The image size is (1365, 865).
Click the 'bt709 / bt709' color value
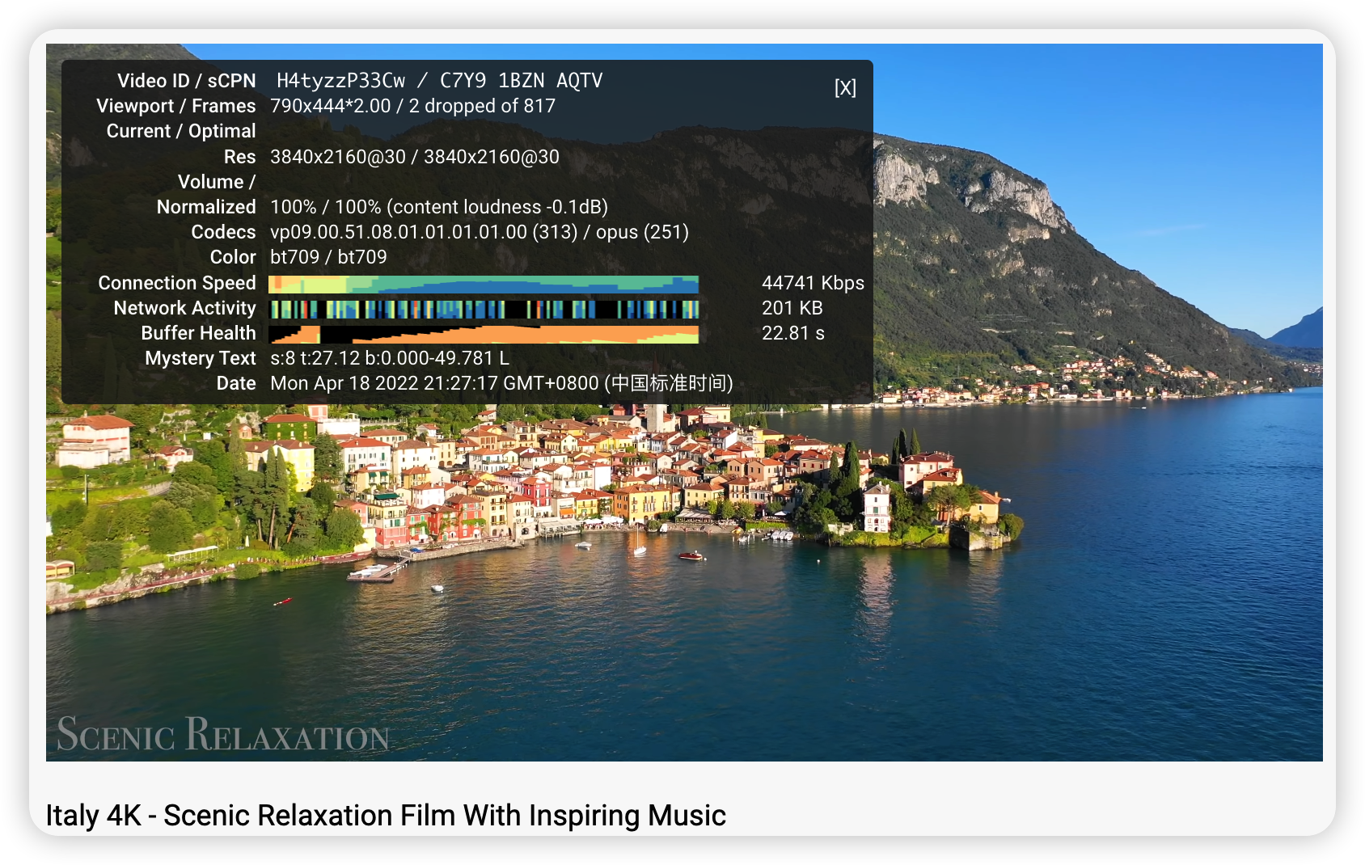click(328, 257)
